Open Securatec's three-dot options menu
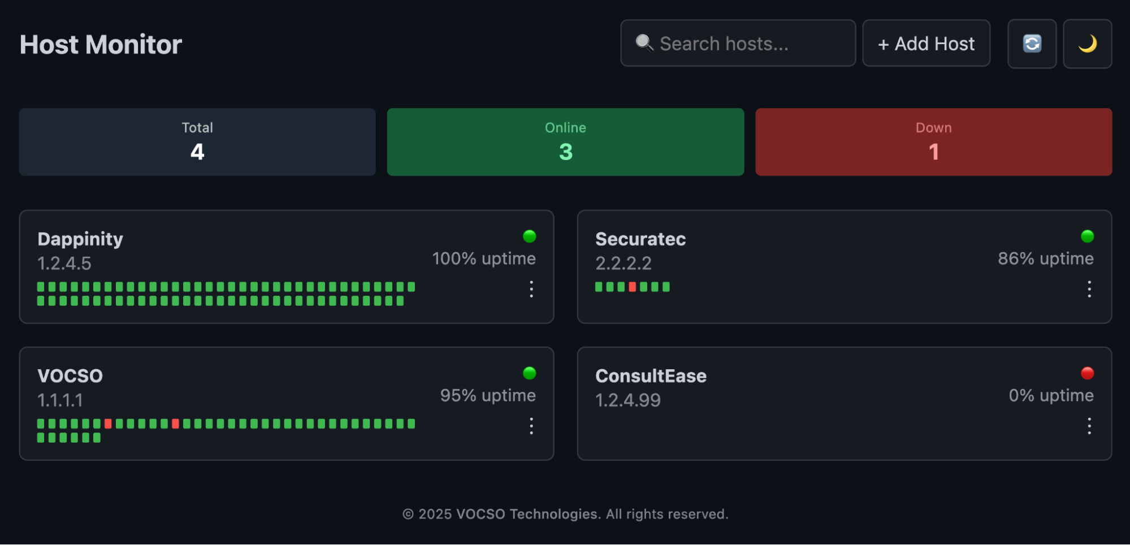Screen dimensions: 1130x545 [x=1089, y=289]
